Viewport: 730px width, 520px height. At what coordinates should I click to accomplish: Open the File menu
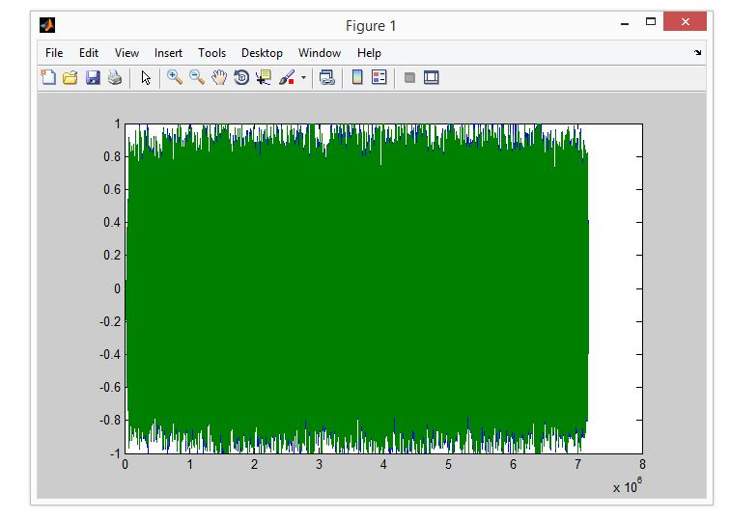(54, 53)
